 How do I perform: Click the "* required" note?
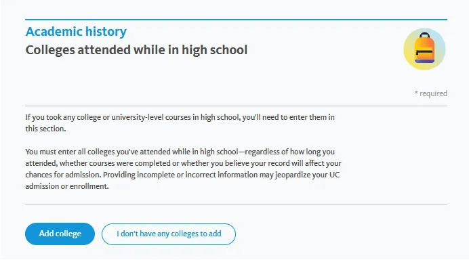[x=431, y=93]
